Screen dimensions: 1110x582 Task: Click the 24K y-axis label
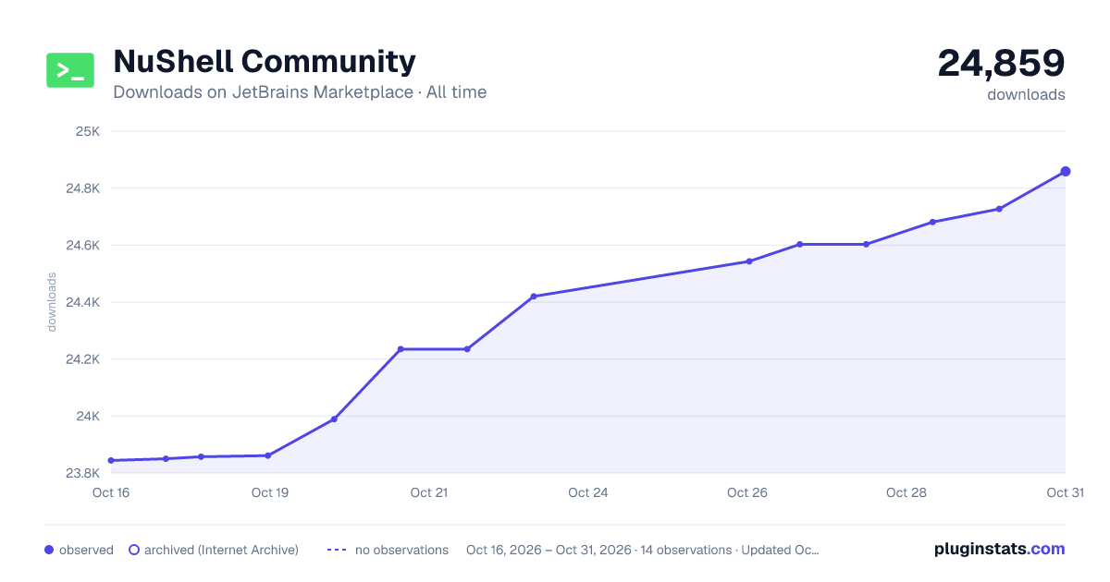pos(87,417)
